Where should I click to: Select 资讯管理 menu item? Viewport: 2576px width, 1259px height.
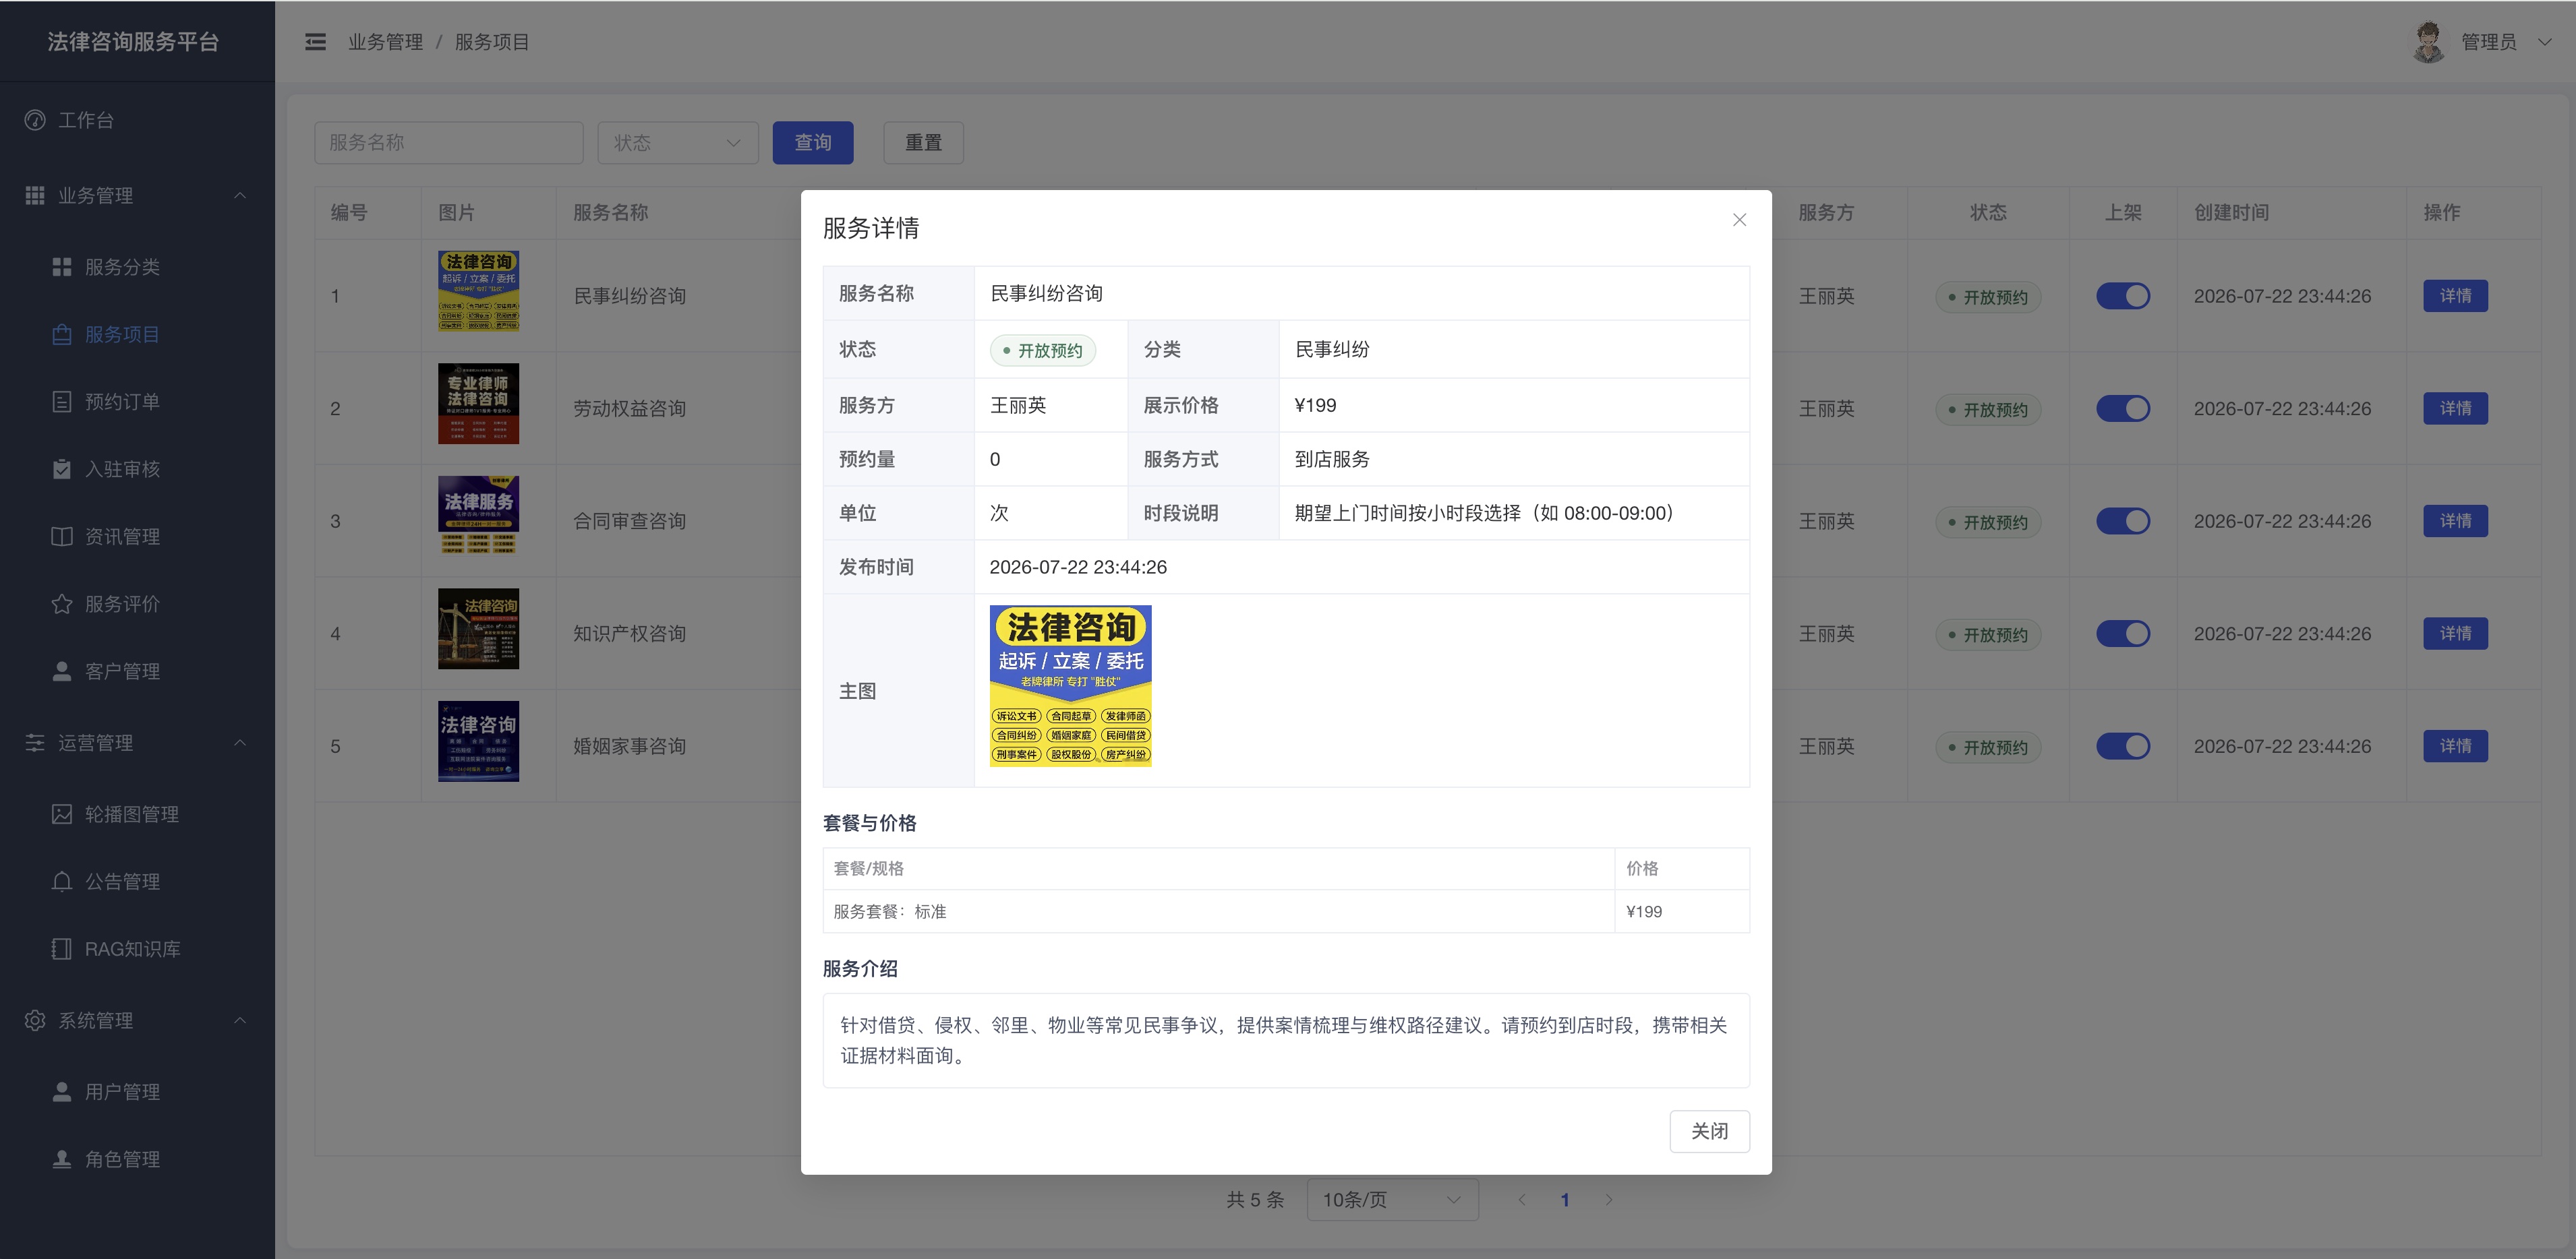(x=137, y=536)
